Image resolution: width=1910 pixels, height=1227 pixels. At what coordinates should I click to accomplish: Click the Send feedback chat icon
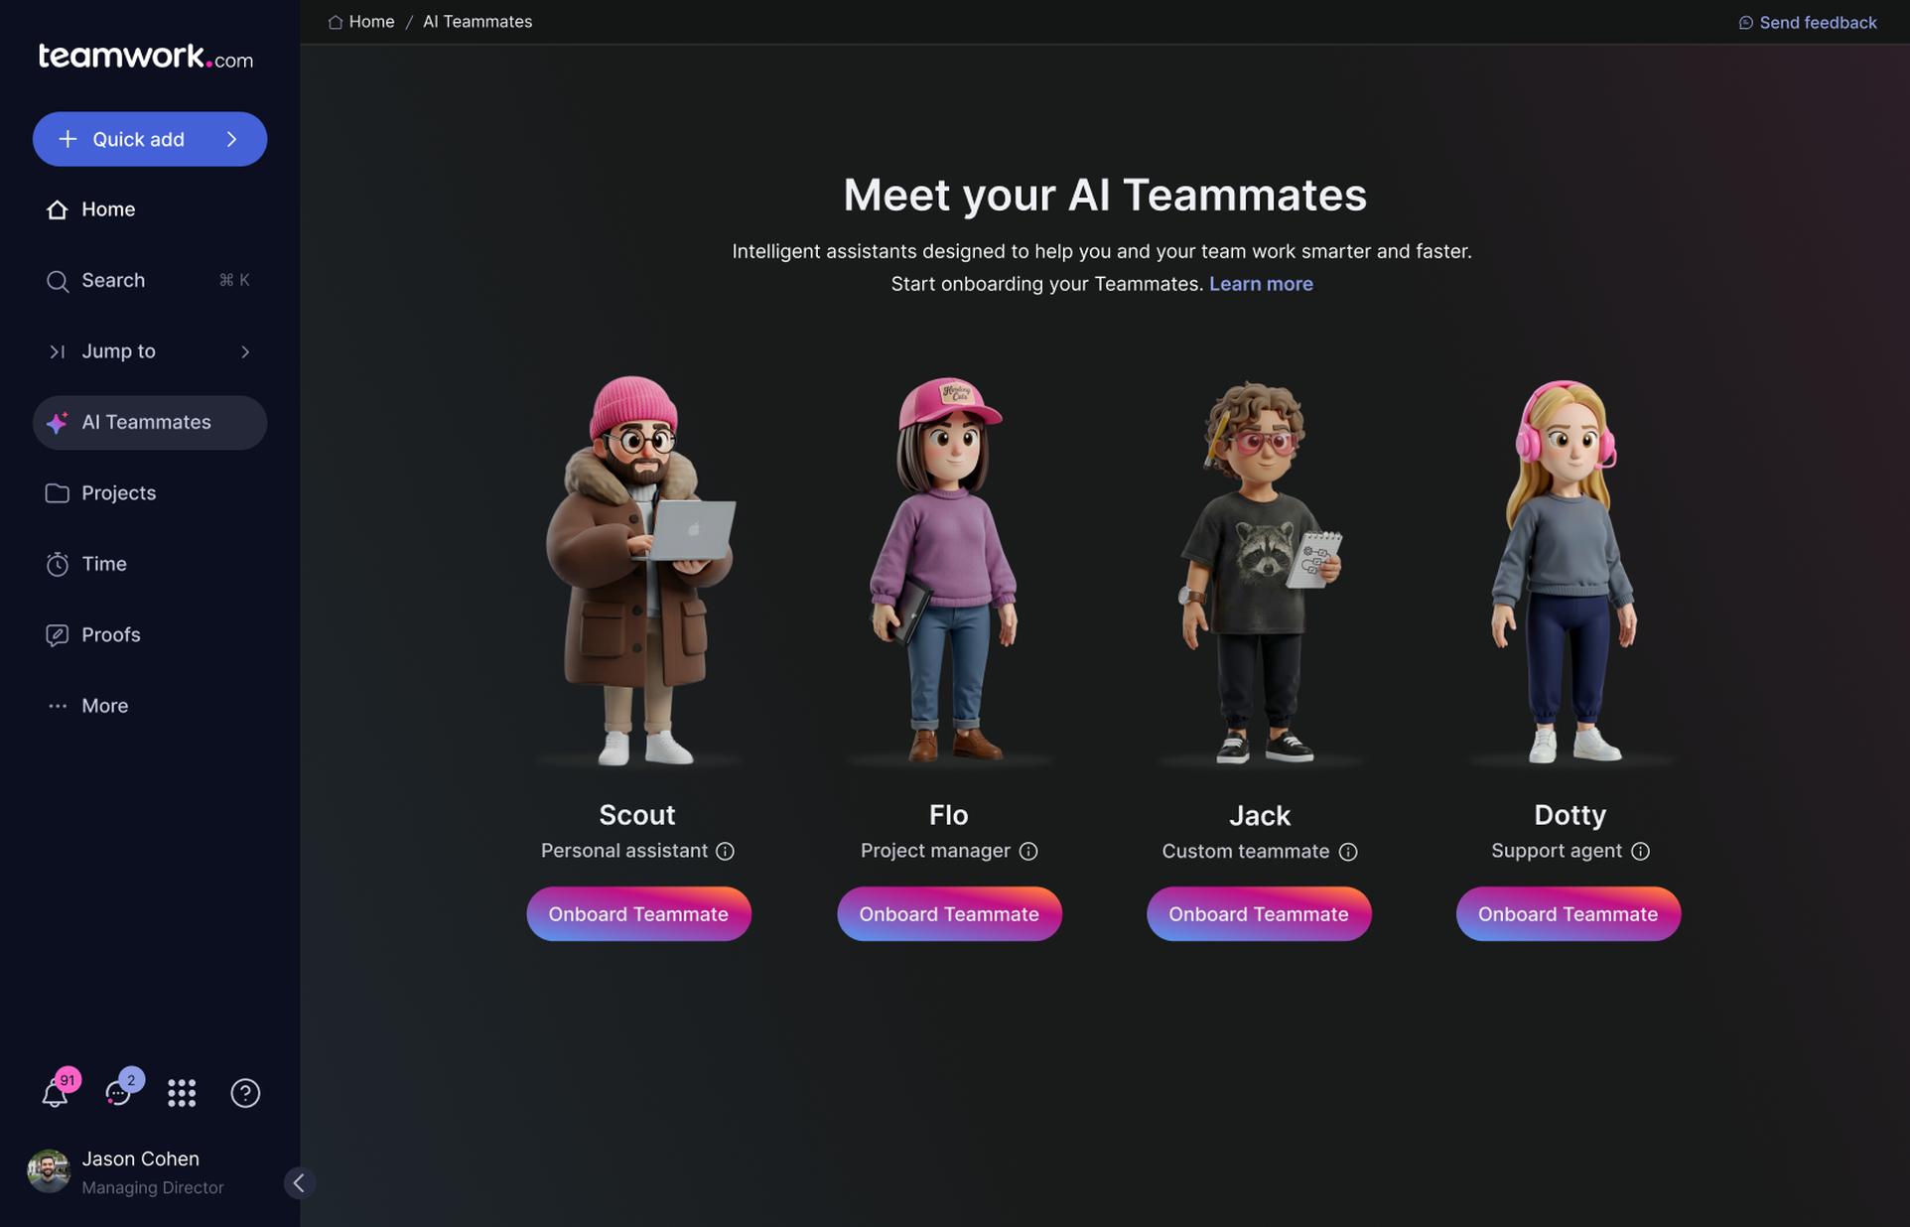[1746, 23]
